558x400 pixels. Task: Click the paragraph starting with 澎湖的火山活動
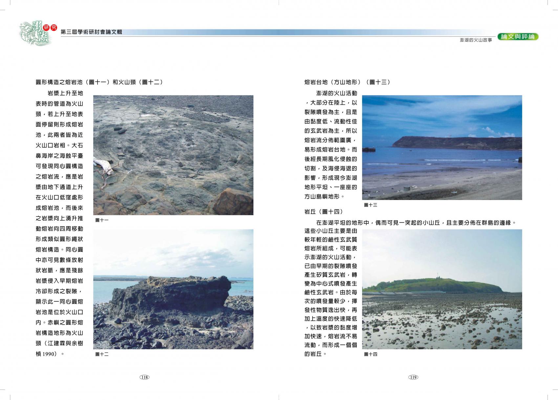[331, 145]
